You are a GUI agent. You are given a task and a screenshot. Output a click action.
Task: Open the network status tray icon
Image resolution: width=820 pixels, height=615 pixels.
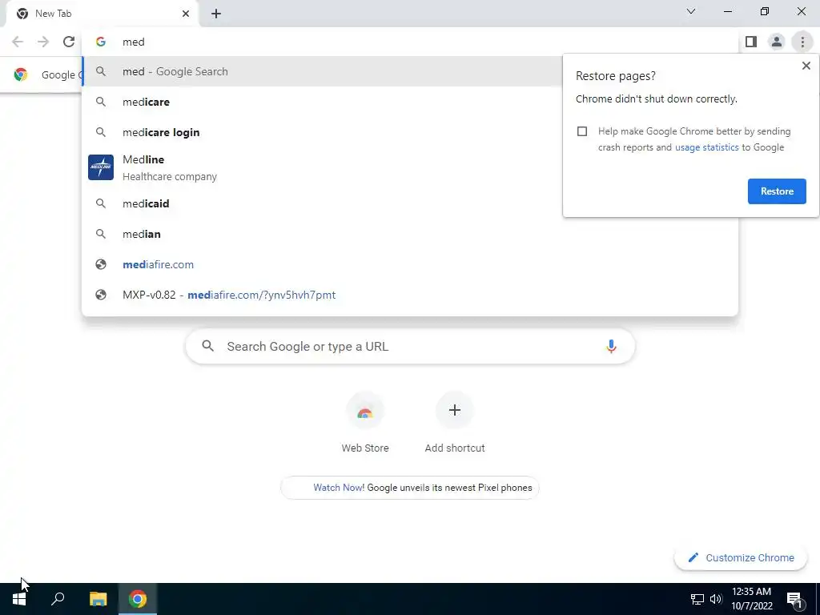(x=697, y=599)
